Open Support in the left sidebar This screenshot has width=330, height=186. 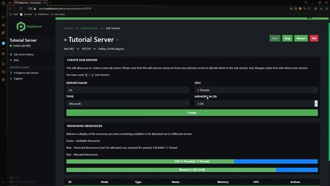pos(18,79)
